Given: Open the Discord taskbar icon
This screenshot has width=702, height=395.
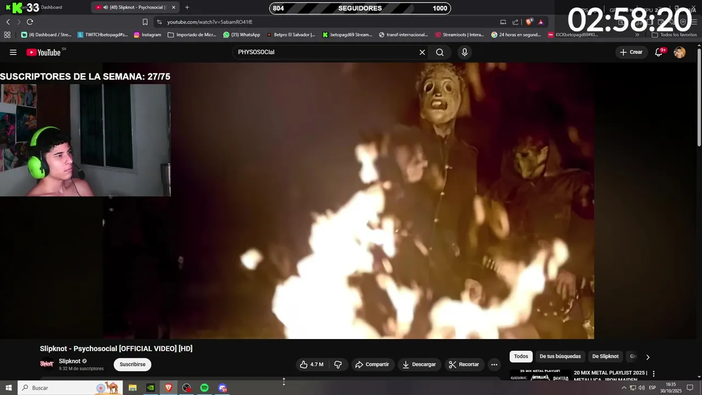Looking at the screenshot, I should (x=222, y=388).
